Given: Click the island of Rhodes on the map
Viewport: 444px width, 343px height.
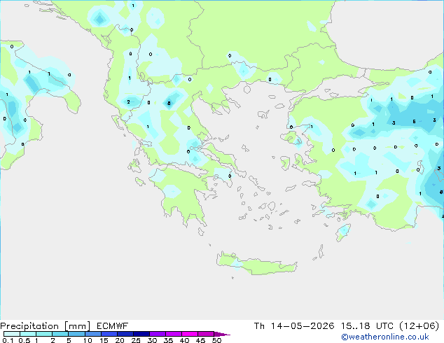Looking at the screenshot, I should point(343,232).
